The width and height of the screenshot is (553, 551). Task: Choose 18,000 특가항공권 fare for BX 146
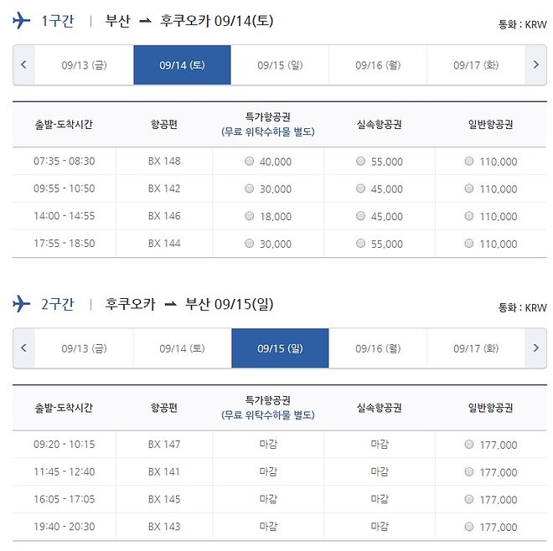[249, 216]
